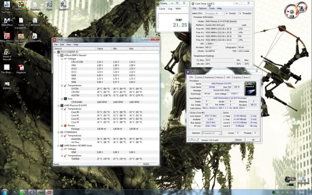Open Core Temp Help menu
Image resolution: width=312 pixels, height=195 pixels.
click(x=219, y=8)
